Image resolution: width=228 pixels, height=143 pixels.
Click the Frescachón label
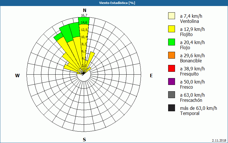pyautogui.click(x=191, y=100)
